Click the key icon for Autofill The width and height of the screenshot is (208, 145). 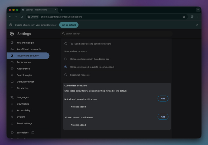12,49
